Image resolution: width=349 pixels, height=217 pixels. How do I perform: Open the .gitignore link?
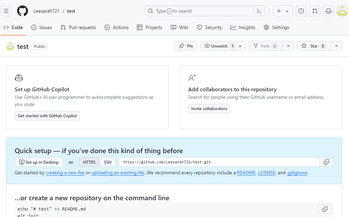(x=297, y=173)
